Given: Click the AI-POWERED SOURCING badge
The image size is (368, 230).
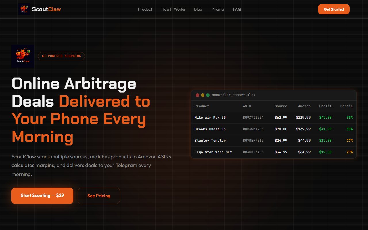Looking at the screenshot, I should 61,56.
